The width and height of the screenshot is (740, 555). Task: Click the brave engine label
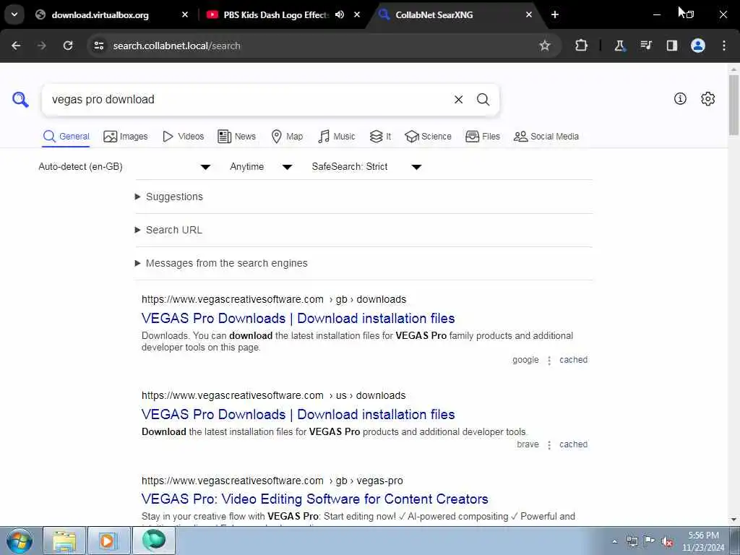click(x=528, y=444)
